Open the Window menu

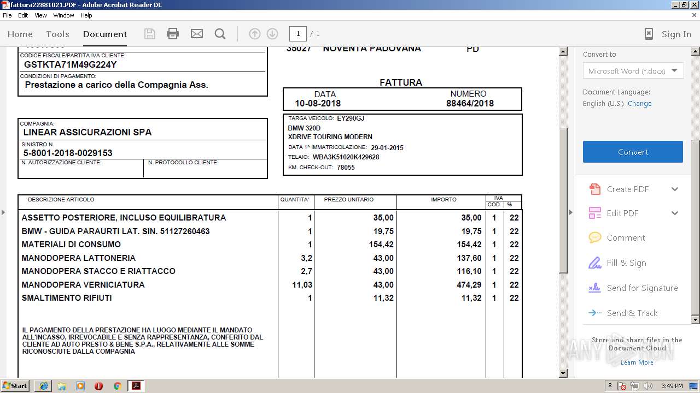63,15
